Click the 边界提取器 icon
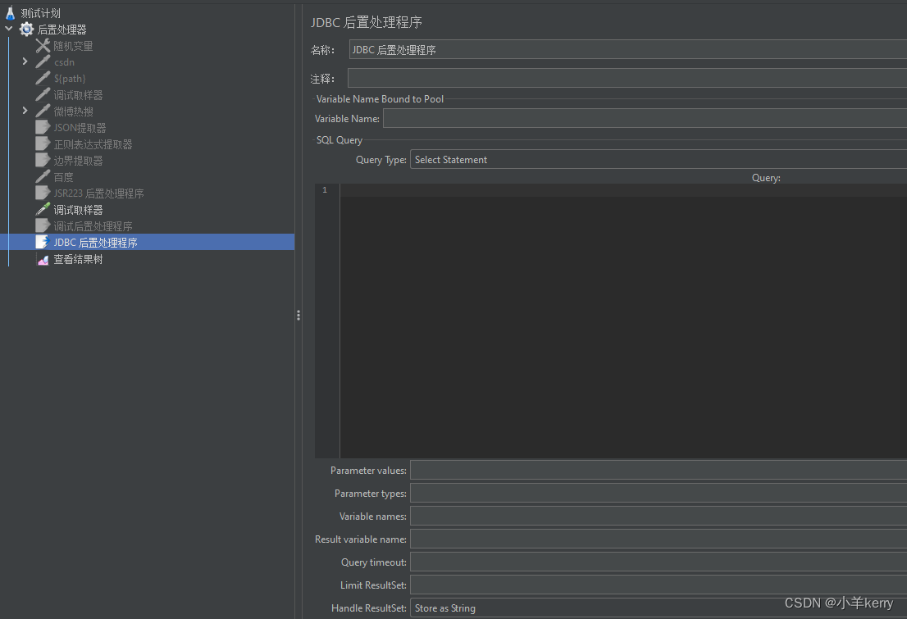Image resolution: width=907 pixels, height=619 pixels. click(x=43, y=160)
